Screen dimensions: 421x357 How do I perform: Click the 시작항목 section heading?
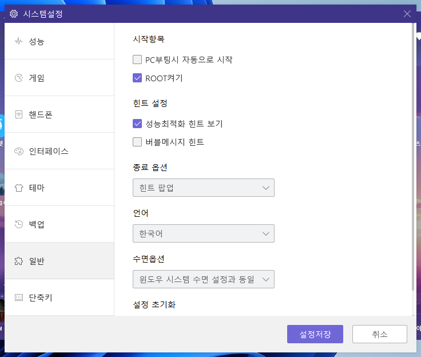point(149,39)
